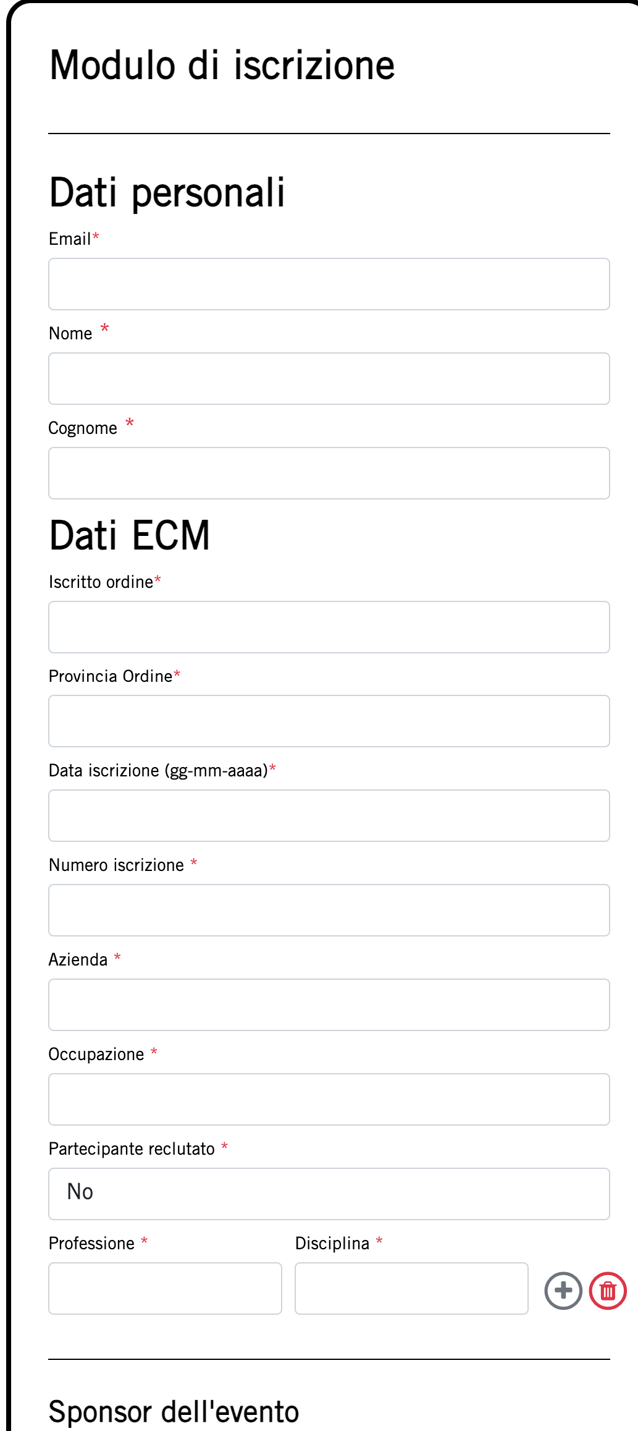This screenshot has height=1431, width=638.
Task: Open the Partecipante reclutato dropdown
Action: [329, 1193]
